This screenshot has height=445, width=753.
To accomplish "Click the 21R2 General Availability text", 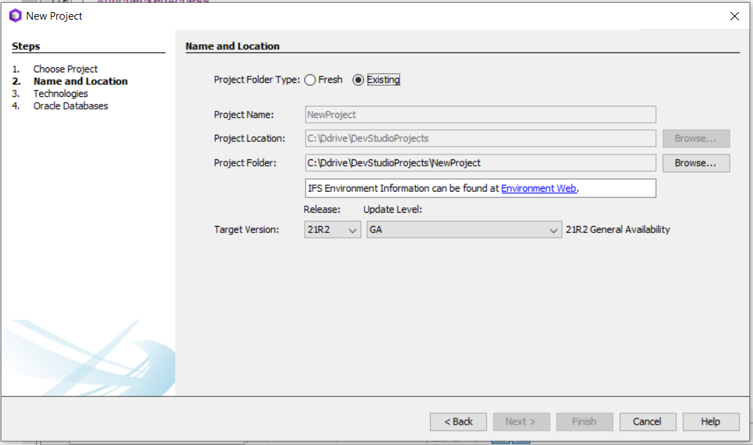I will pyautogui.click(x=617, y=230).
